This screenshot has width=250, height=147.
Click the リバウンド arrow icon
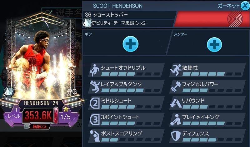[176, 103]
